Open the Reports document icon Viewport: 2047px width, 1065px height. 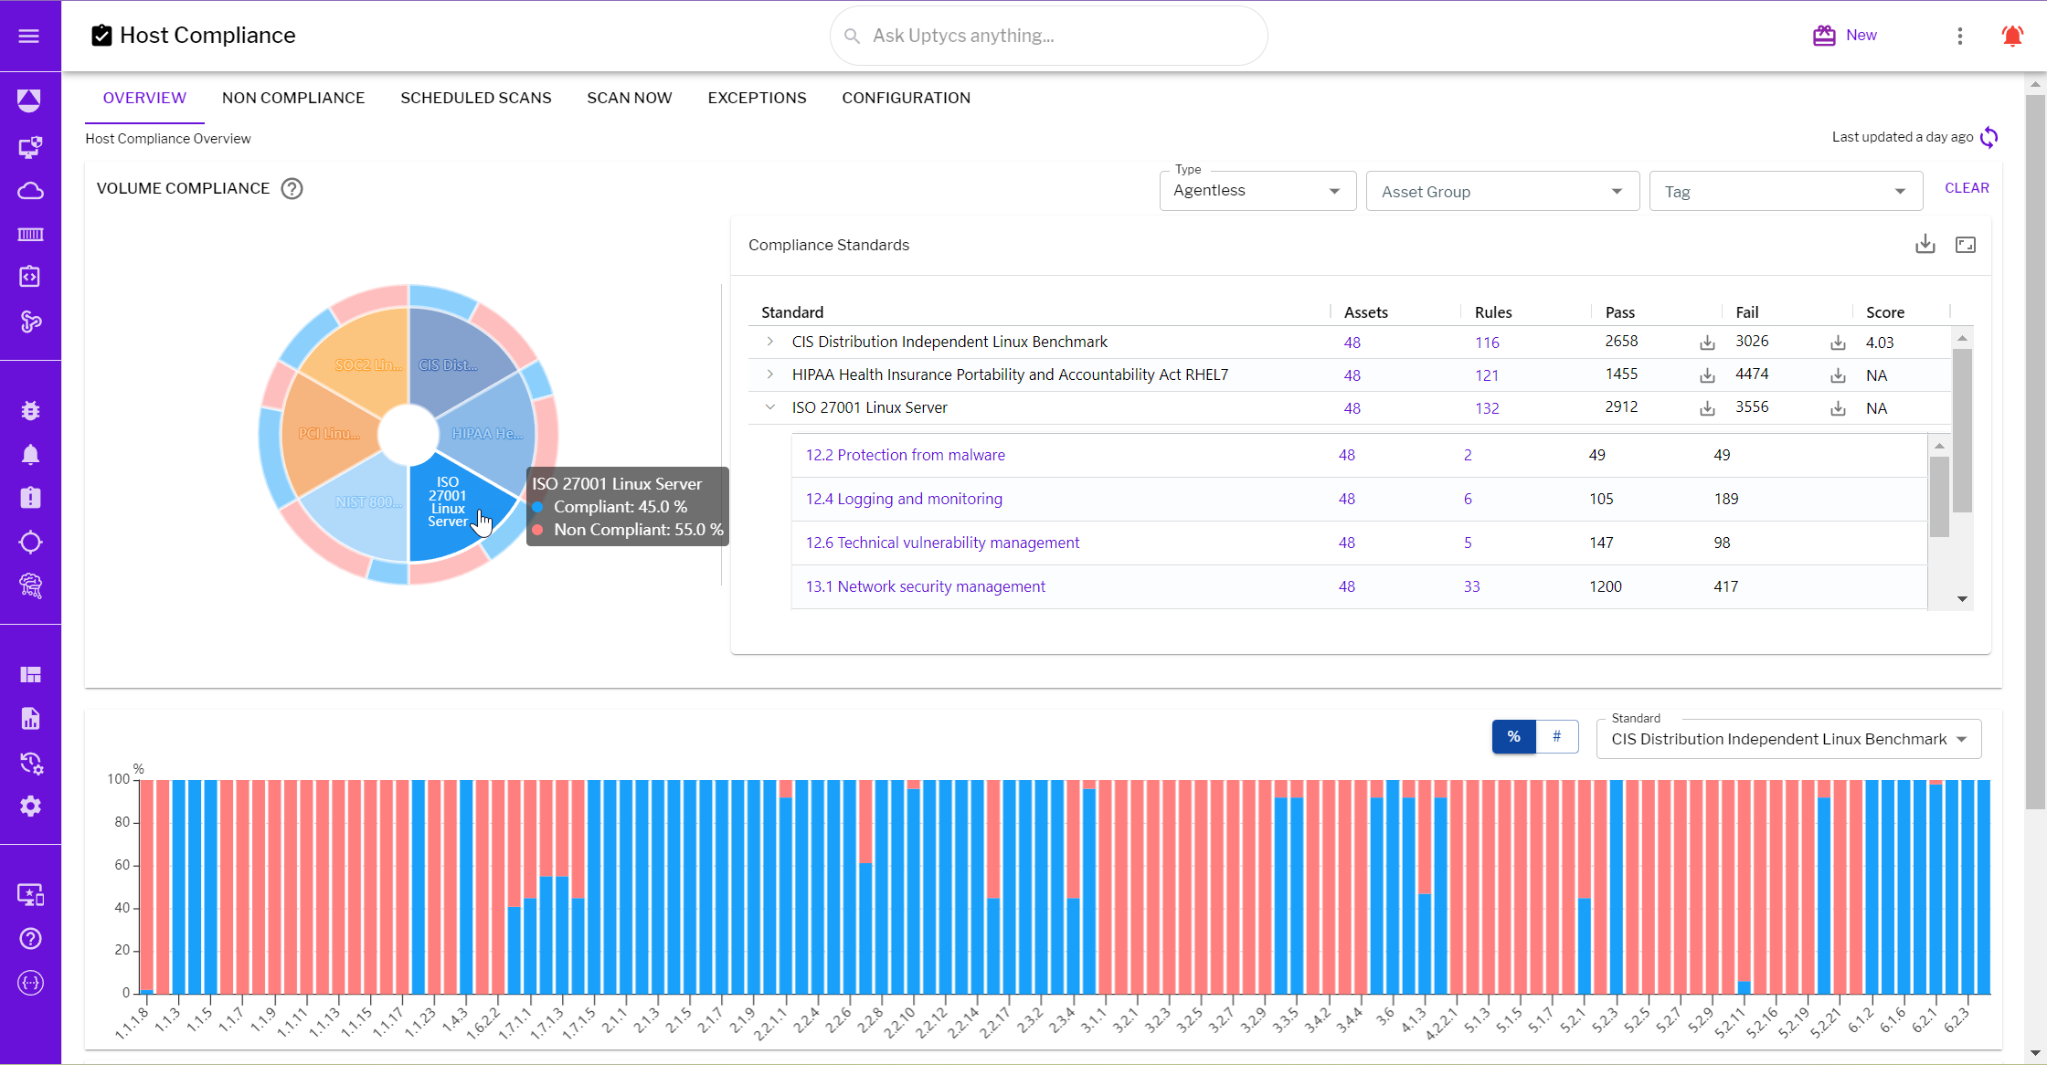tap(31, 718)
